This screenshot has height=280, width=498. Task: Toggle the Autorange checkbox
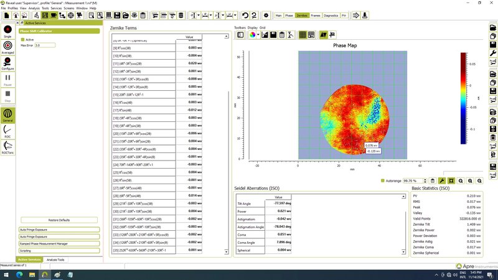pyautogui.click(x=382, y=180)
